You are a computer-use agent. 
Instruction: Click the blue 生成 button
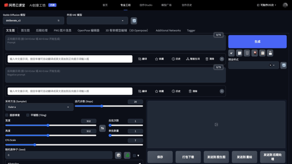pos(257,42)
